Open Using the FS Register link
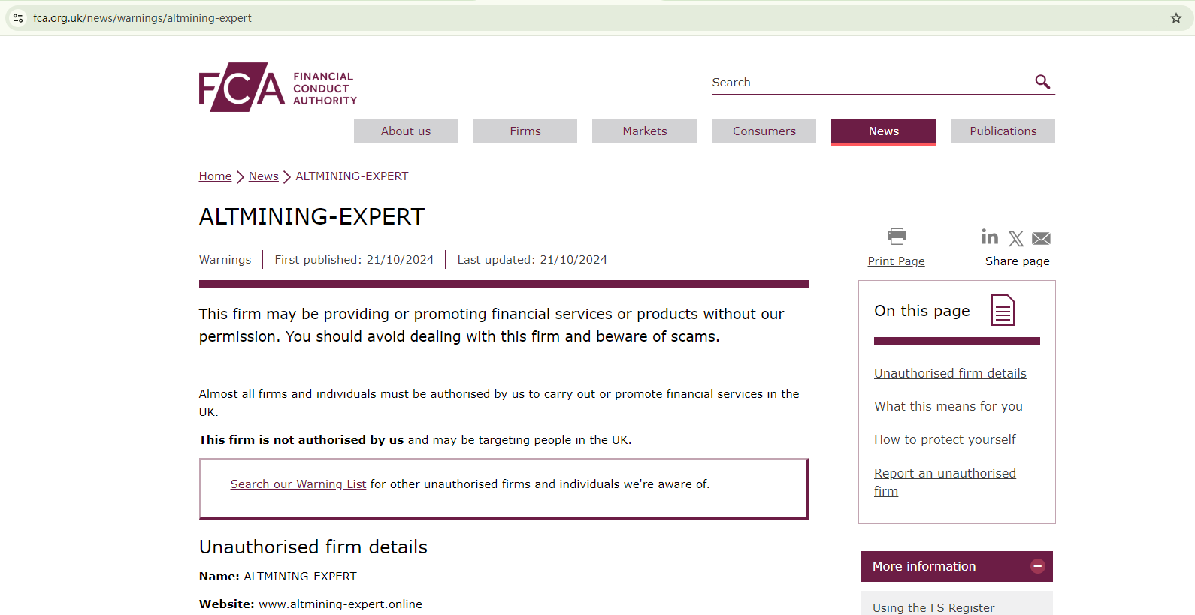The height and width of the screenshot is (615, 1195). 933,607
